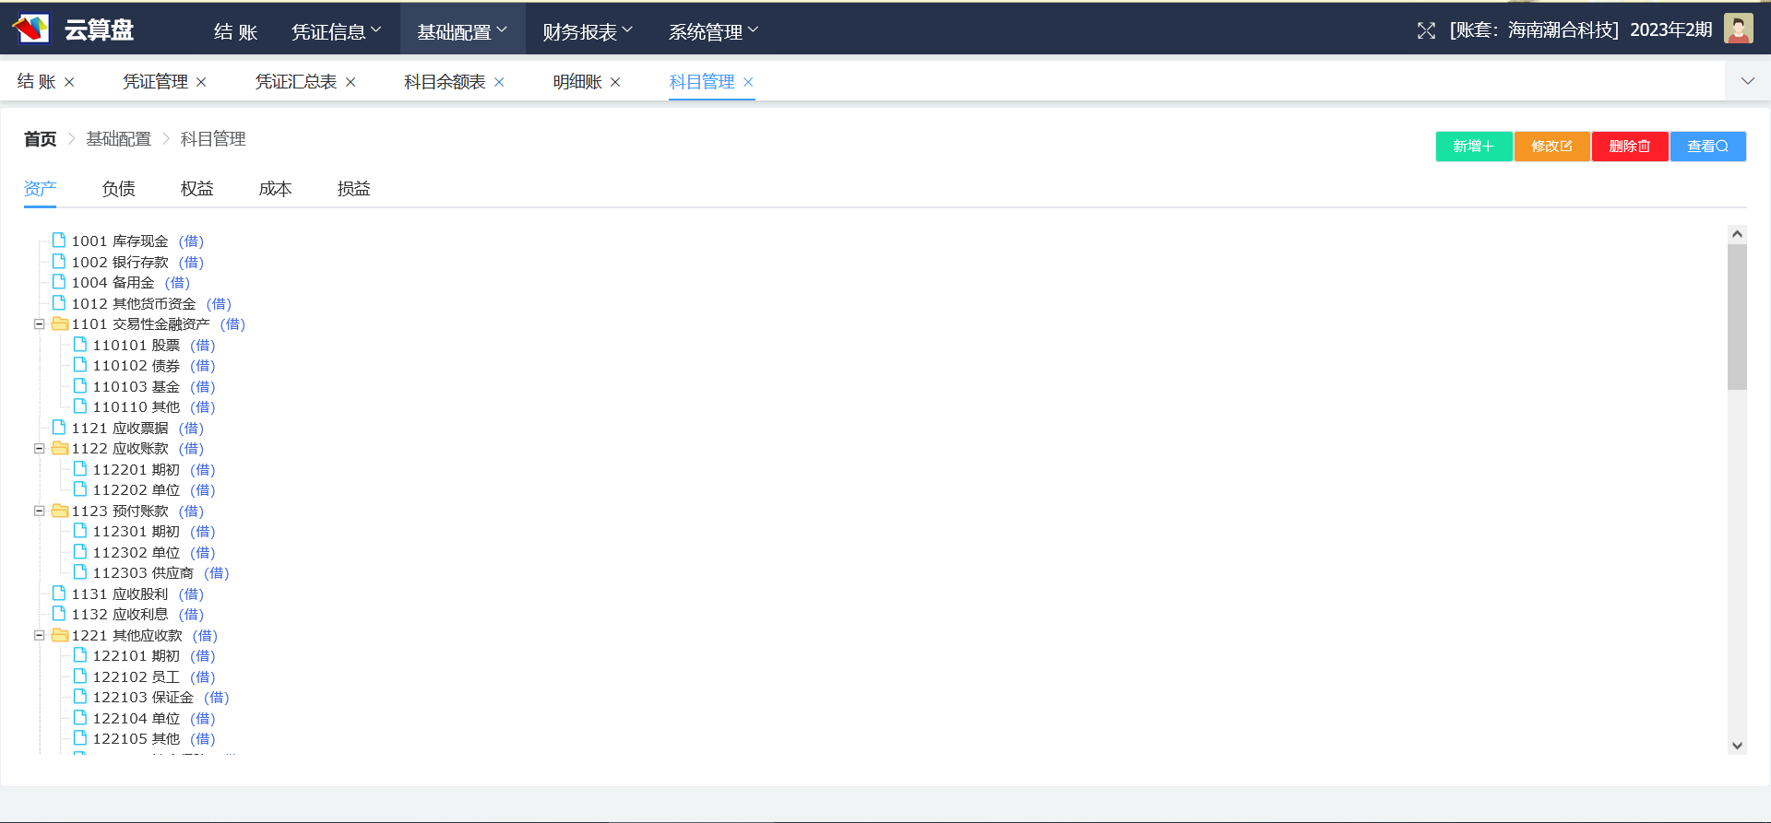Click the folder icon of 1101 交易性金融资产
The width and height of the screenshot is (1771, 823).
[x=60, y=323]
